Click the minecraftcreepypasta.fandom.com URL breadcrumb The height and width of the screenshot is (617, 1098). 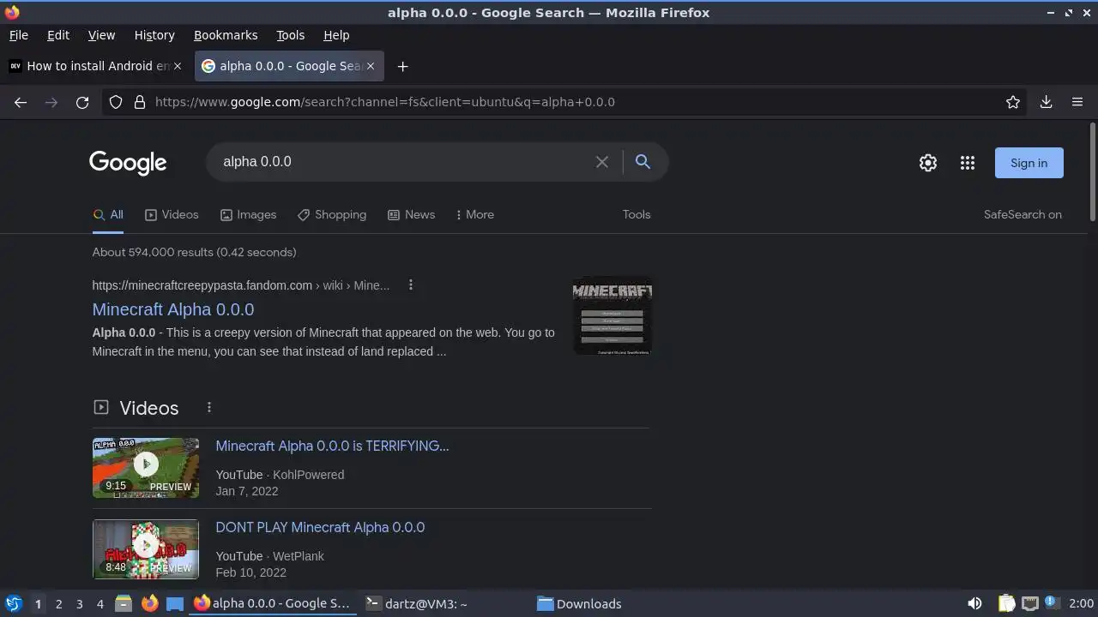(x=241, y=285)
